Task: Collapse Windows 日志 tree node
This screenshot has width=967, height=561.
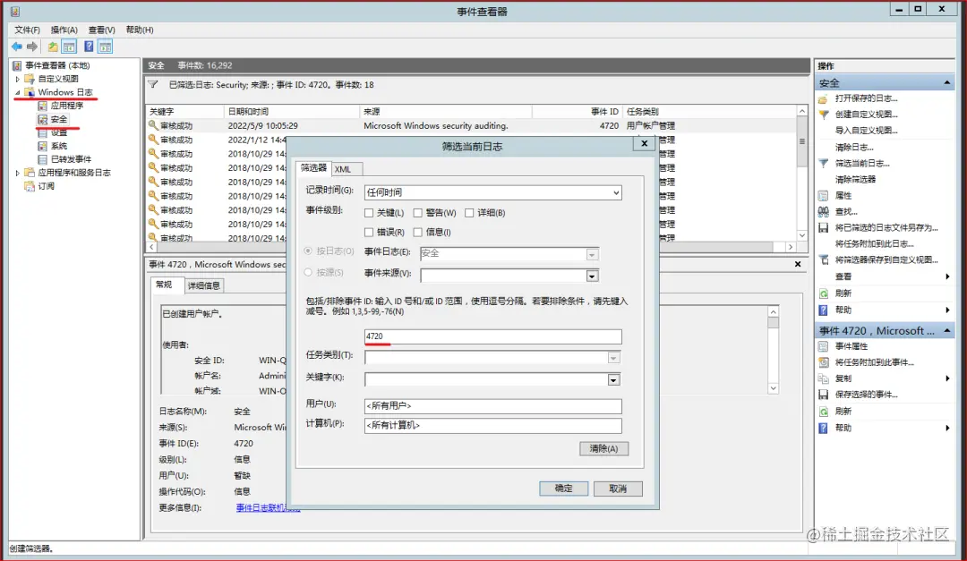Action: click(17, 92)
